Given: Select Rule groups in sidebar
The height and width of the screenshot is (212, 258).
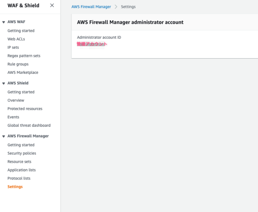Looking at the screenshot, I should [x=18, y=64].
